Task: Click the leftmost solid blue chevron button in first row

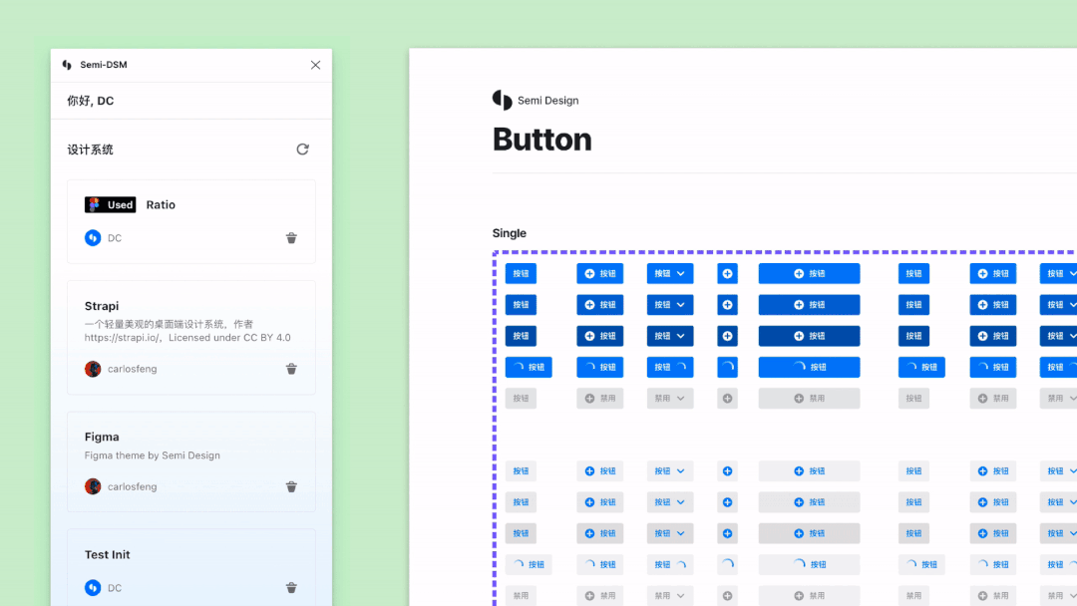Action: click(670, 273)
